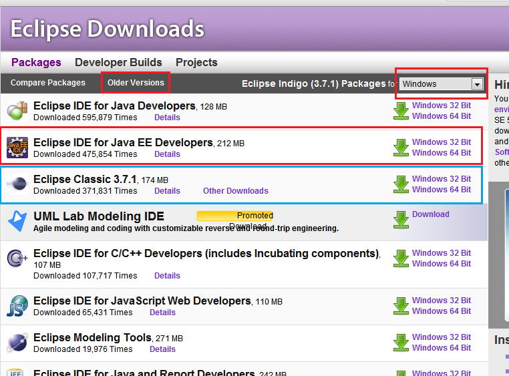
Task: Click Eclipse IDE for JavaScript Web Developers title
Action: (142, 301)
